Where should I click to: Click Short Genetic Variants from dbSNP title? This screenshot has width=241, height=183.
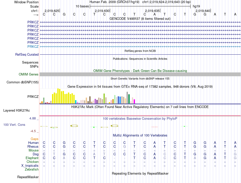point(140,79)
